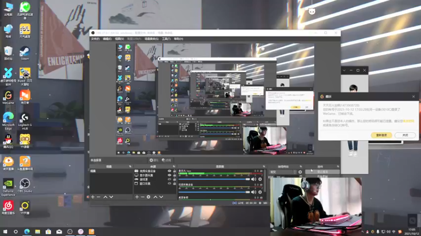Viewport: 421px width, 236px height.
Task: Click 停止推流 in Controls panel
Action: pos(323,172)
